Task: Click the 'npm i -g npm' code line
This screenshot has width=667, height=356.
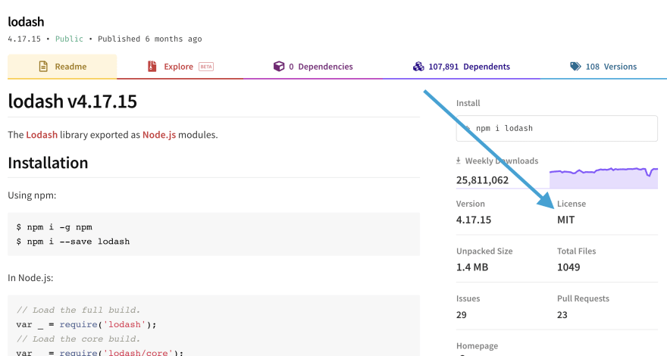Action: [54, 227]
